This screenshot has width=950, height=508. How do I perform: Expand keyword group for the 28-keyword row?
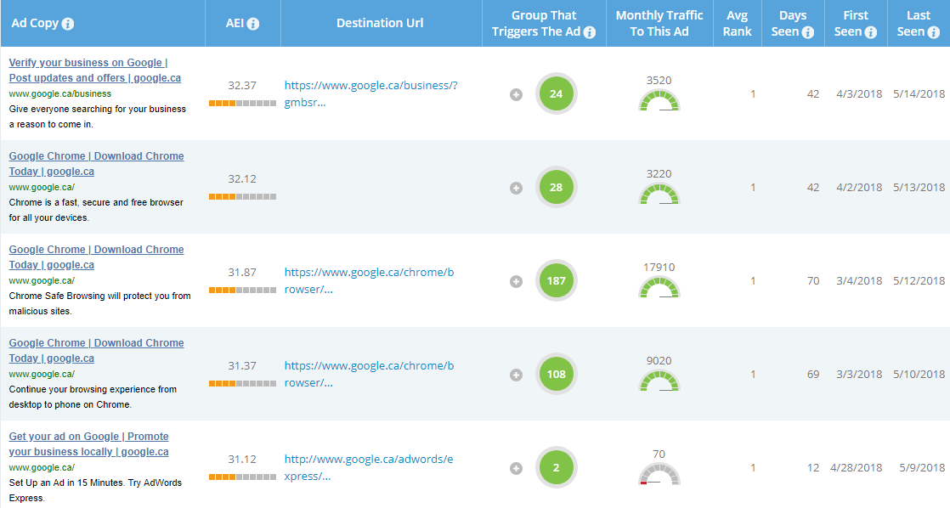click(516, 188)
